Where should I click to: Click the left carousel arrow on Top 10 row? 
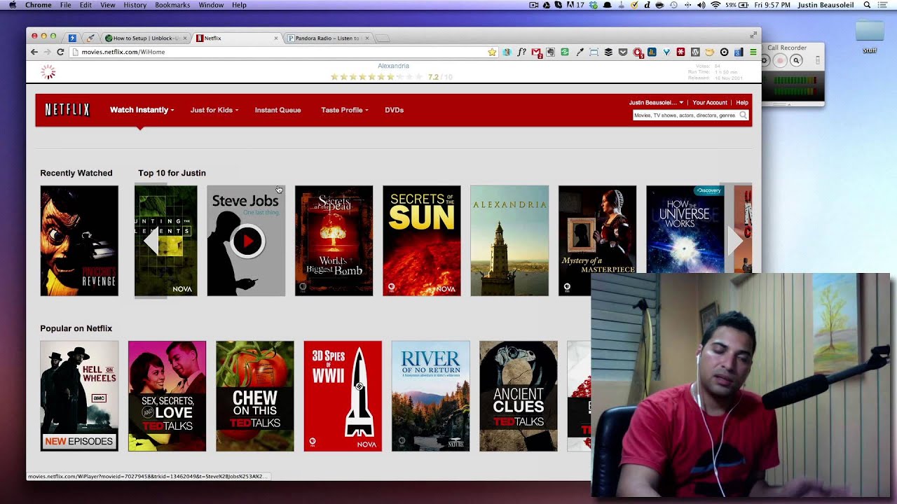click(x=151, y=241)
